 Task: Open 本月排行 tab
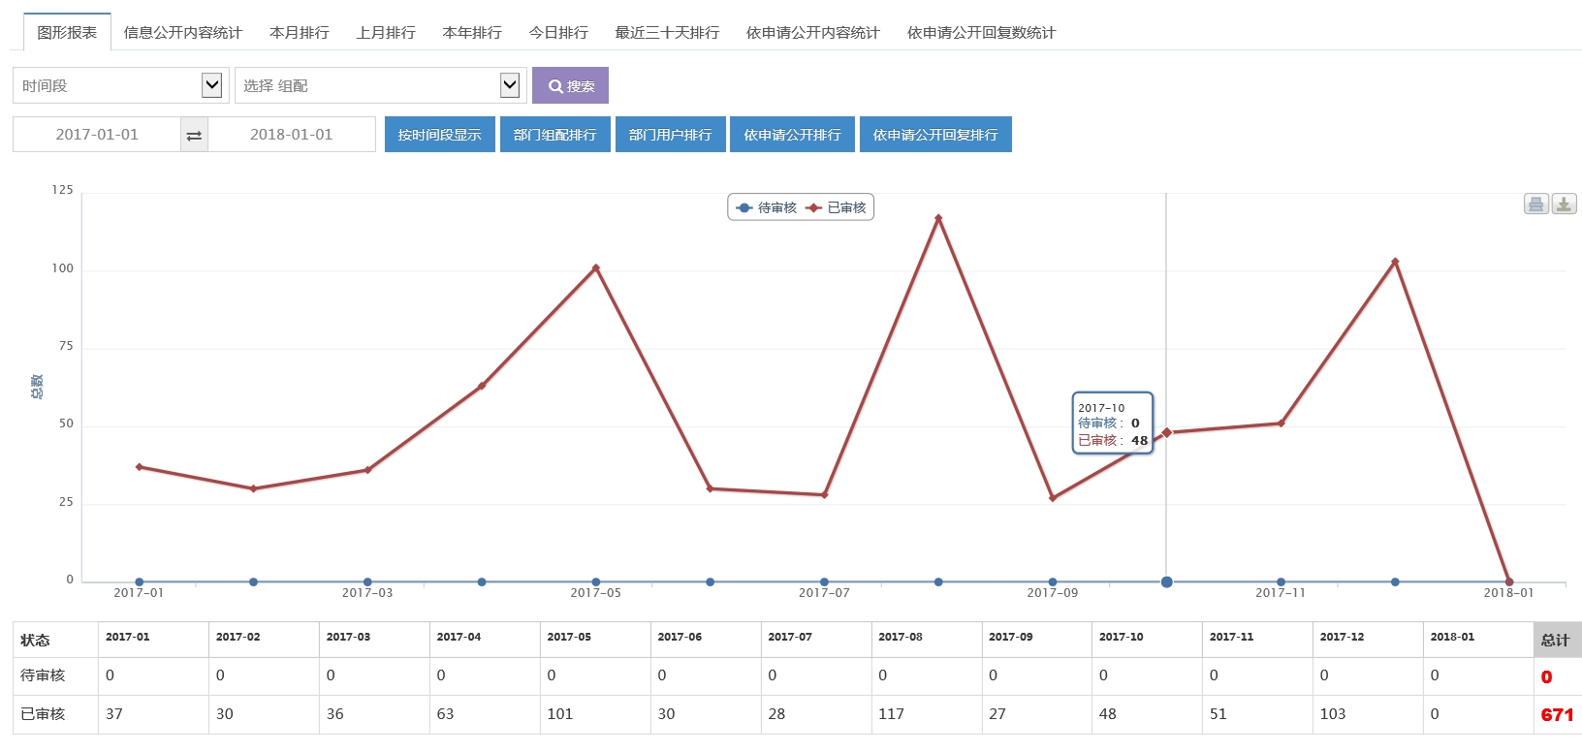click(300, 32)
